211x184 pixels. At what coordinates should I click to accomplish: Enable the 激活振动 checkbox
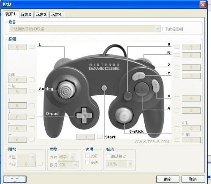coord(108,156)
